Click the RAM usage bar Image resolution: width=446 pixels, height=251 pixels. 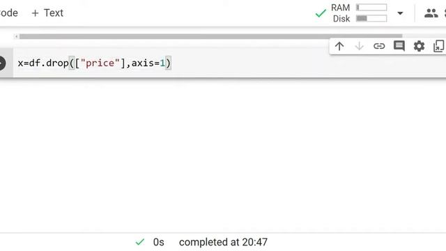[371, 8]
